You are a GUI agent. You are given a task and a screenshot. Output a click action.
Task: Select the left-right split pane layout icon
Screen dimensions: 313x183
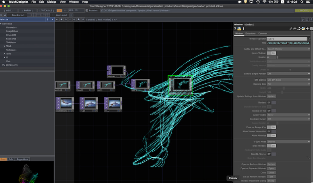point(34,15)
